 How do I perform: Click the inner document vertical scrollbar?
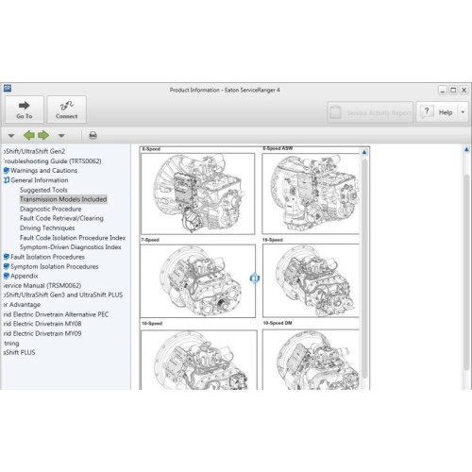[364, 269]
